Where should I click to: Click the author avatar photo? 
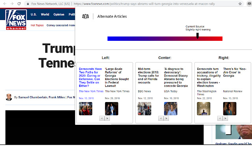coord(9,97)
